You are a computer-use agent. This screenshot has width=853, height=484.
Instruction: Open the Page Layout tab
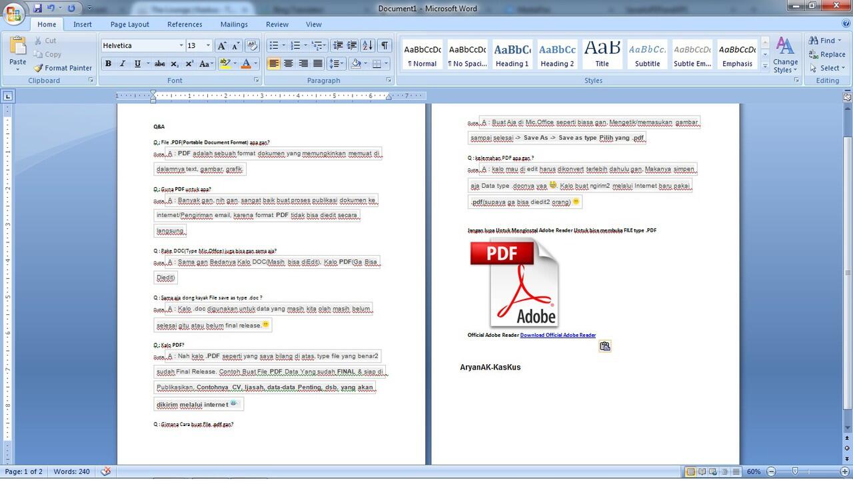(x=130, y=25)
